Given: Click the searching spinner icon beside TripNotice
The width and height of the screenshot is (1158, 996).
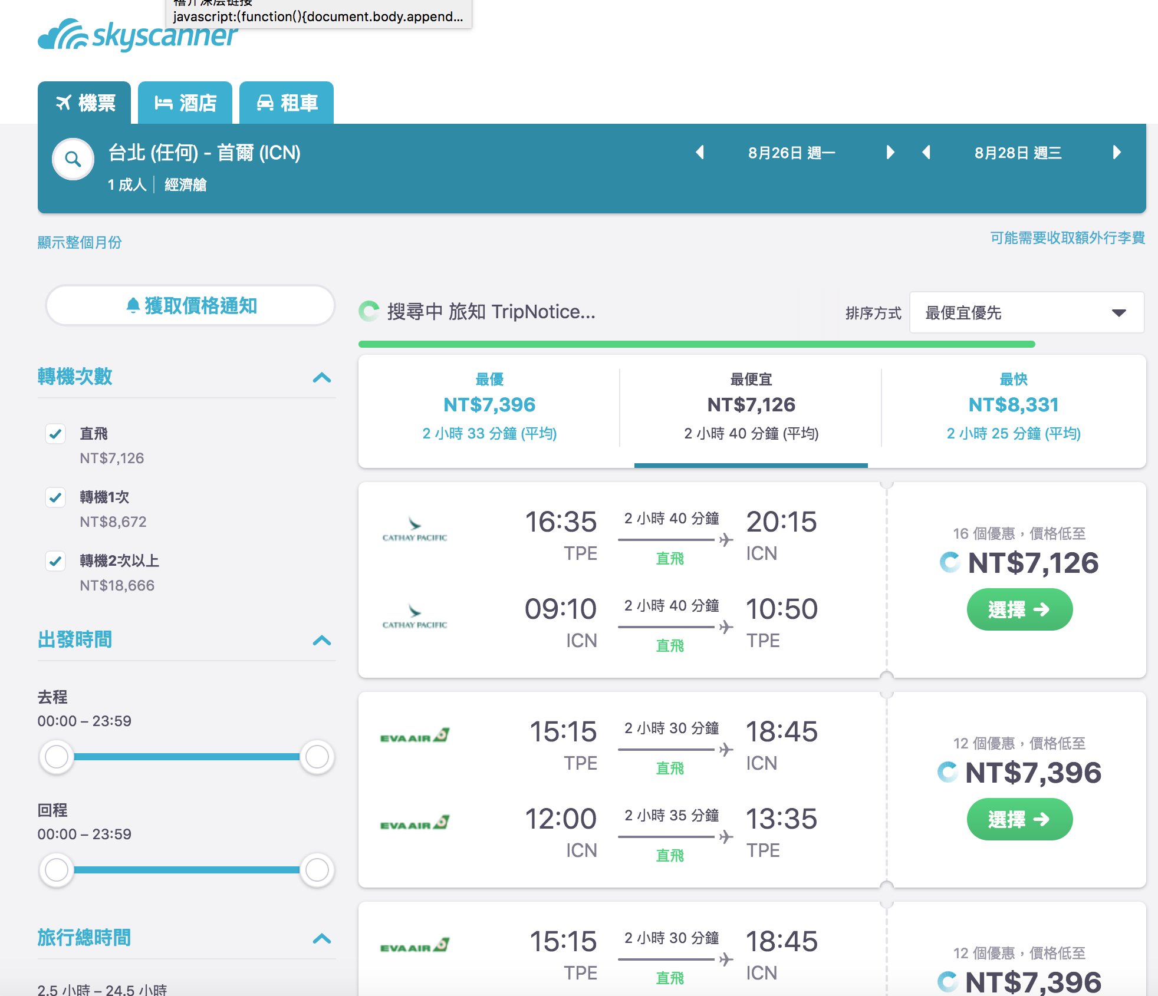Looking at the screenshot, I should pos(369,311).
